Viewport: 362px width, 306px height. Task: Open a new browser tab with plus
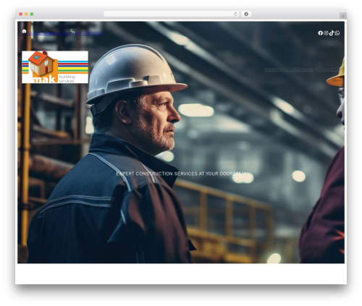[343, 16]
